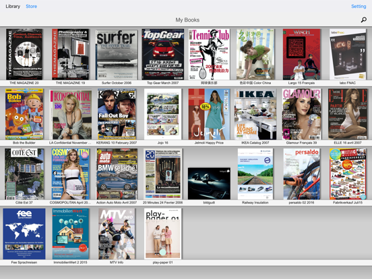Image resolution: width=372 pixels, height=279 pixels.
Task: Open the Glamour Français 39 cover
Action: (301, 114)
